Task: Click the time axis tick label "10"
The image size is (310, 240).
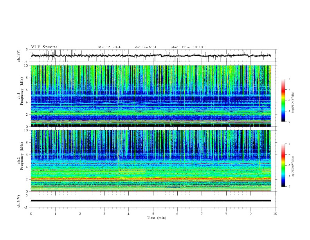Action: click(275, 214)
